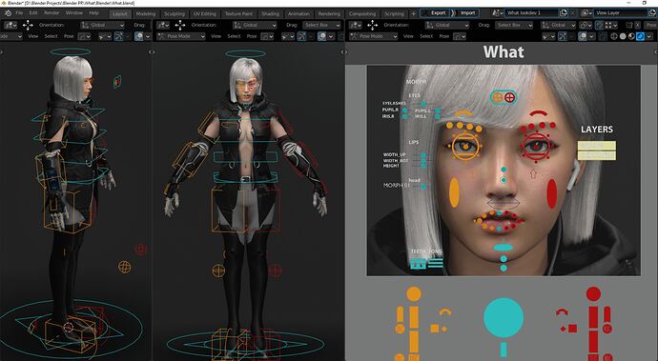This screenshot has height=361, width=658.
Task: Open the pivot point dropdown in right header
Action: 586,25
